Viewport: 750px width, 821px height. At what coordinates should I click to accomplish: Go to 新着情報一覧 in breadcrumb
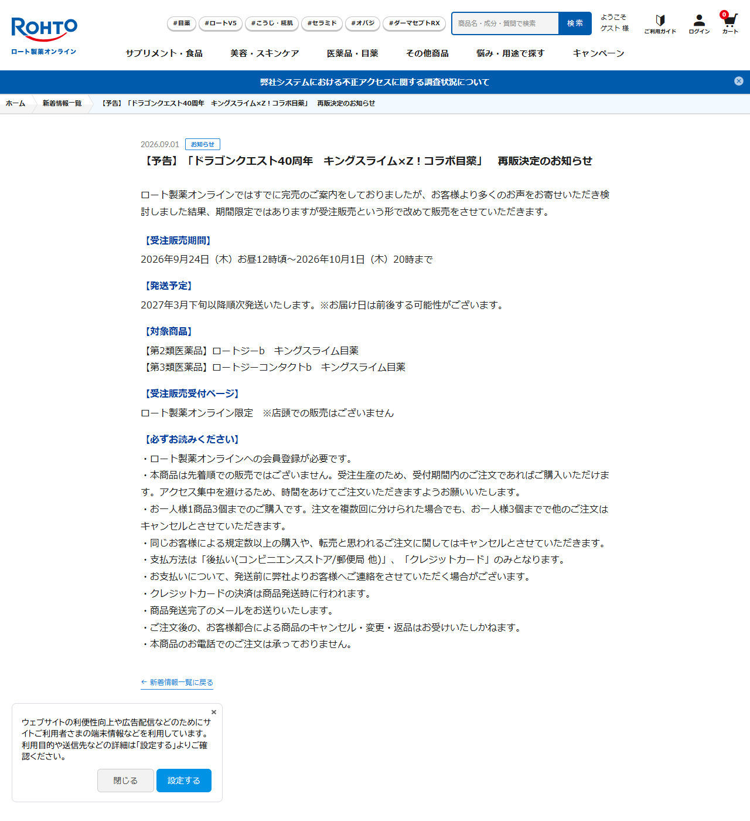tap(62, 103)
